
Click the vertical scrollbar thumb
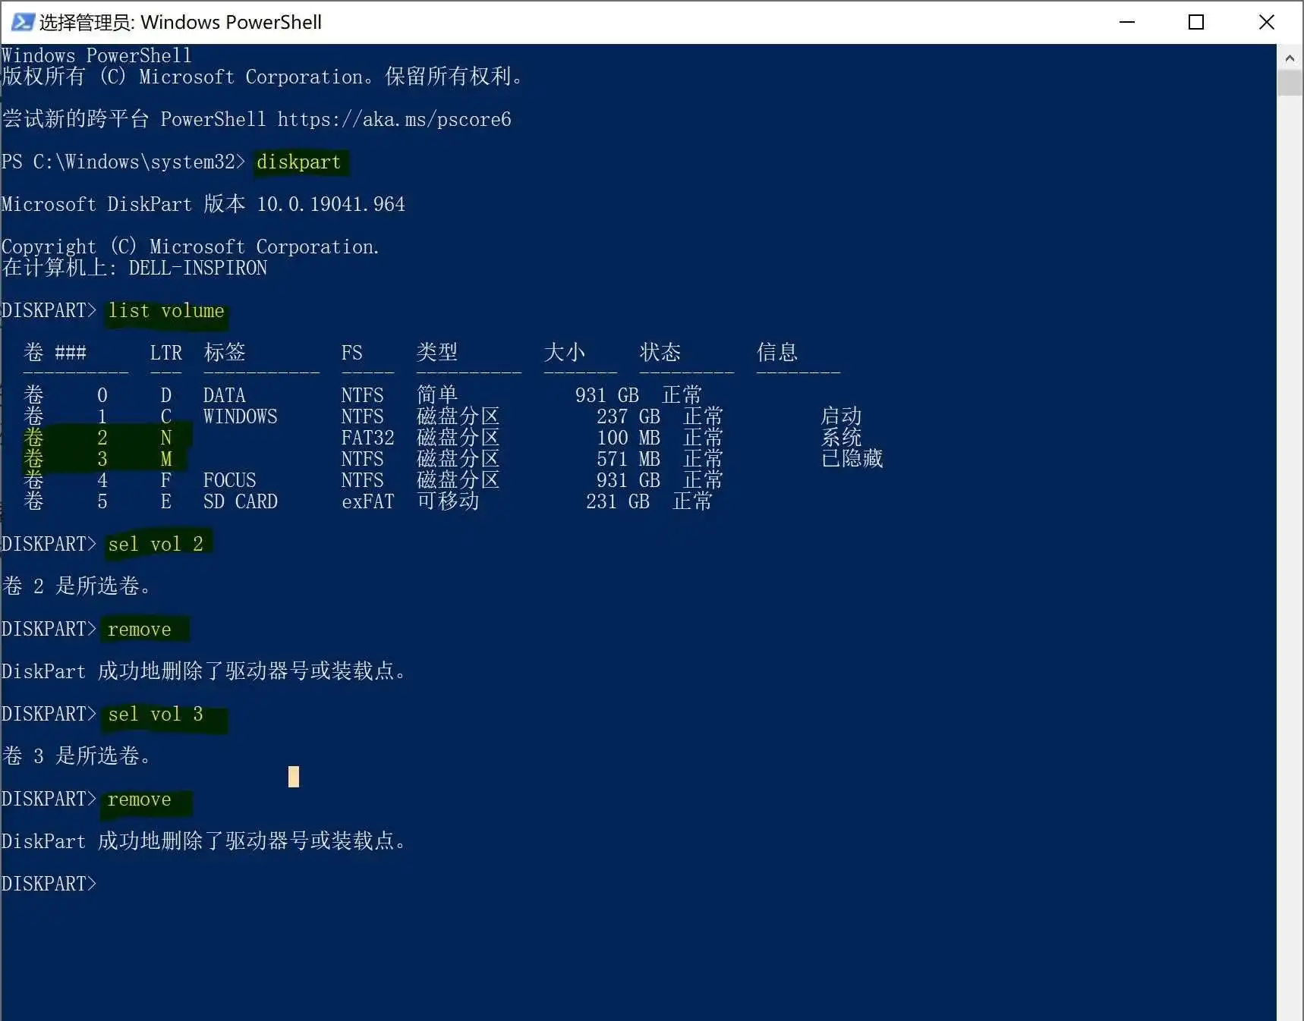tap(1290, 83)
